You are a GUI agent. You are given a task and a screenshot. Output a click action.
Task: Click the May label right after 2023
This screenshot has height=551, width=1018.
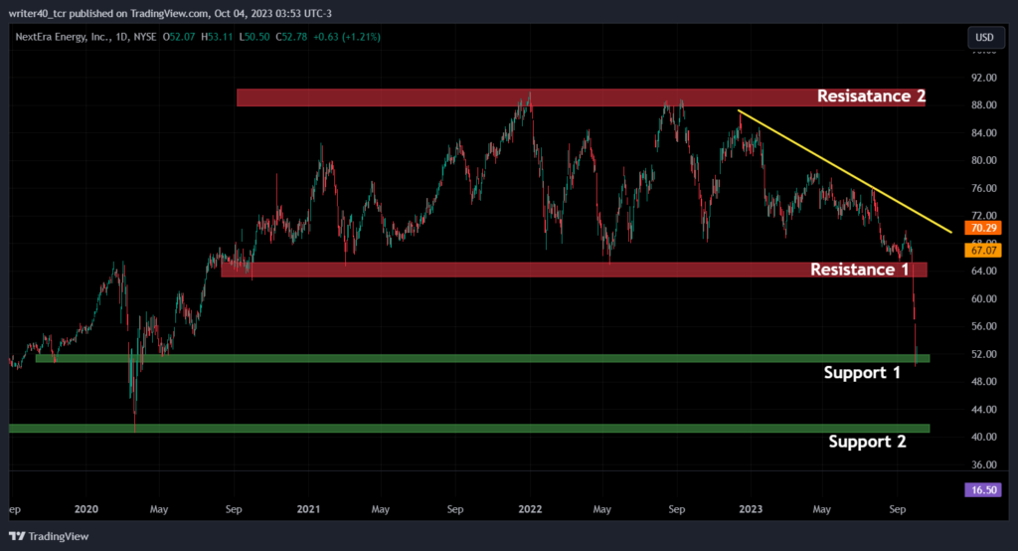[822, 509]
